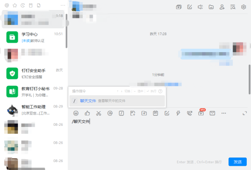Open chat settings gear icon
The height and width of the screenshot is (170, 251).
coord(243,7)
